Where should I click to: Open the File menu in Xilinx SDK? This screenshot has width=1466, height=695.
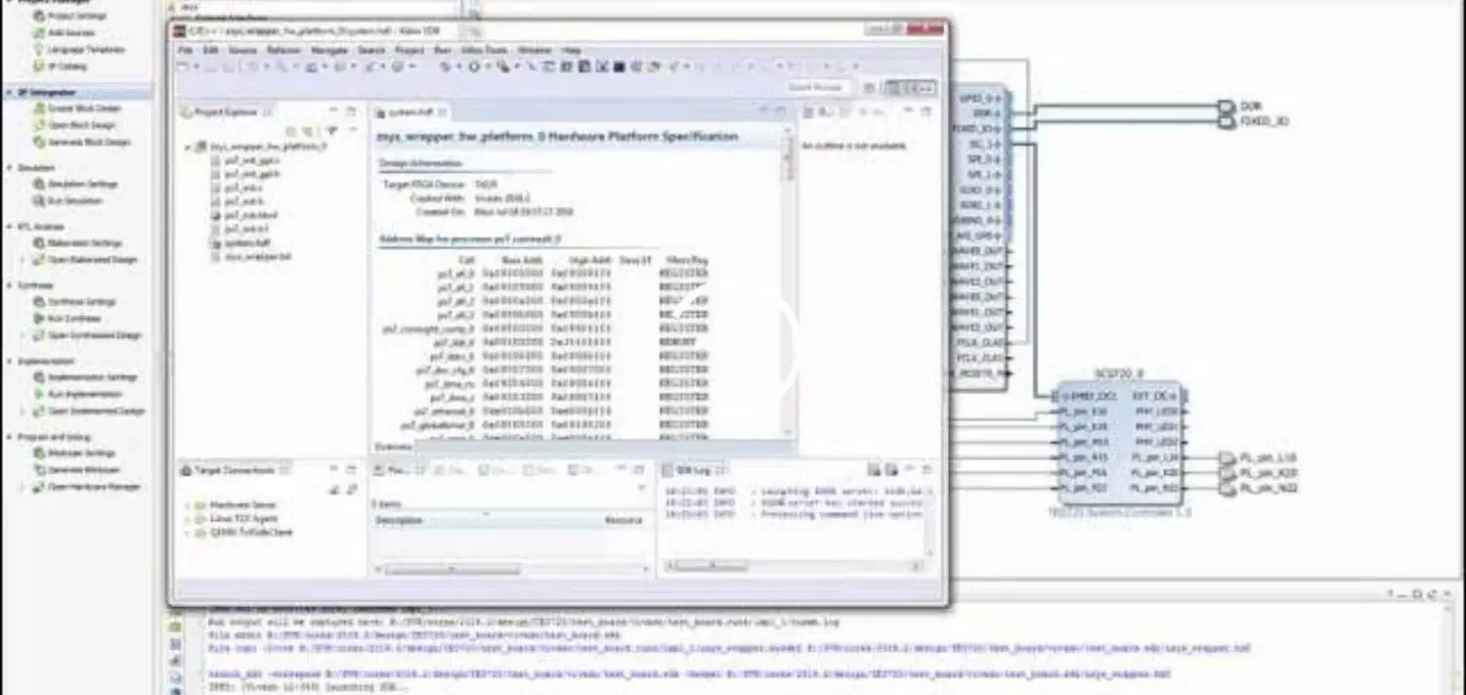tap(185, 50)
